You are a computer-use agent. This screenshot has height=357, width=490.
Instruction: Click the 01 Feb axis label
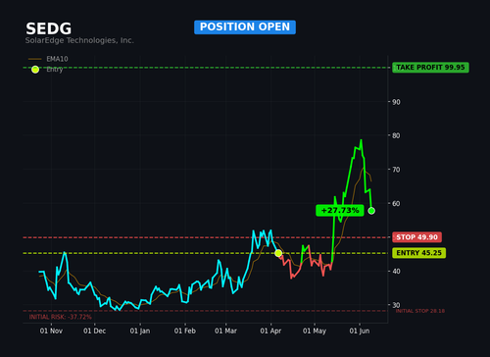tap(185, 331)
